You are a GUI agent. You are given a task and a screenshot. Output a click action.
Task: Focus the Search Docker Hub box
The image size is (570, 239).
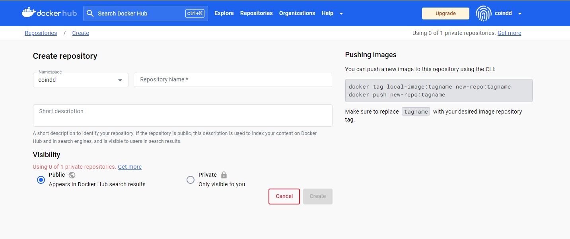click(x=146, y=13)
